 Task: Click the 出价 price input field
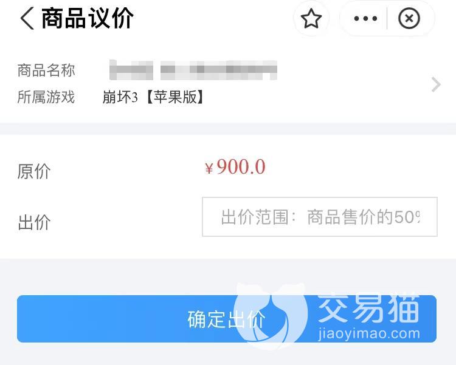click(320, 217)
